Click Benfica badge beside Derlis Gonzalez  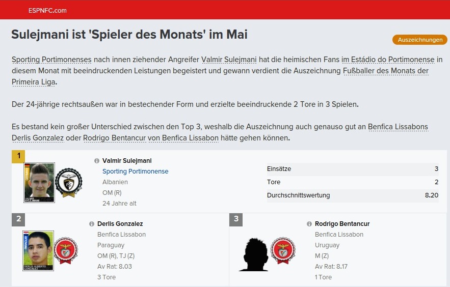[x=66, y=251]
